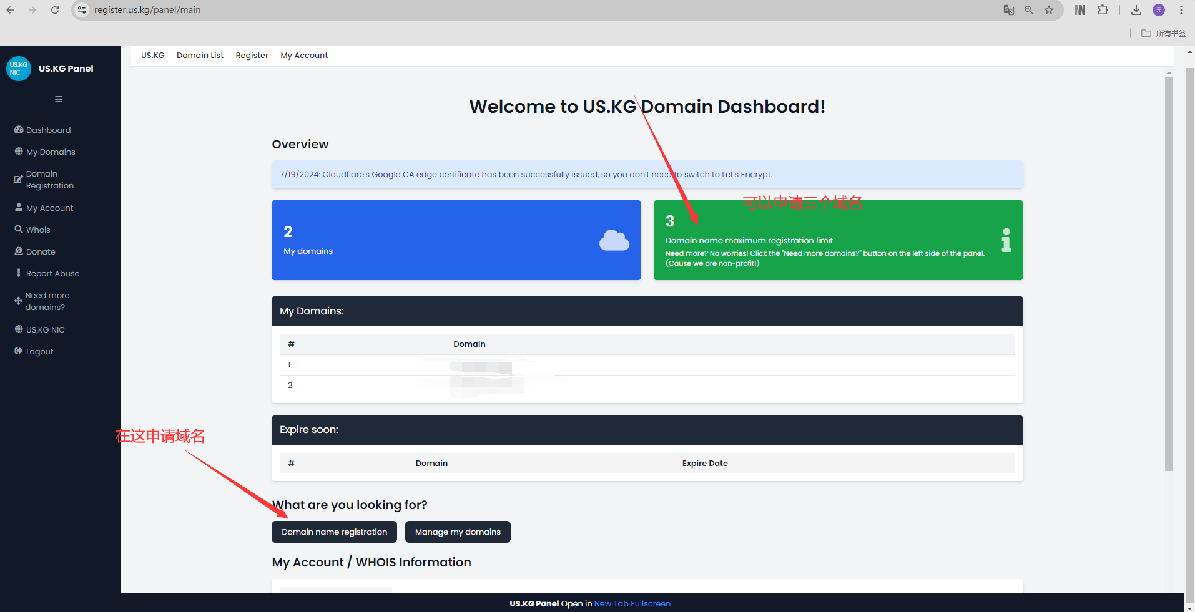This screenshot has width=1195, height=612.
Task: Click the blue My domains card
Action: pos(456,240)
